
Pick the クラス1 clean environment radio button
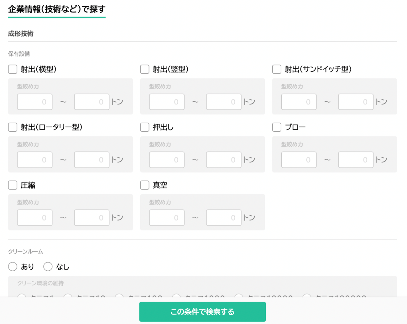[x=22, y=297]
